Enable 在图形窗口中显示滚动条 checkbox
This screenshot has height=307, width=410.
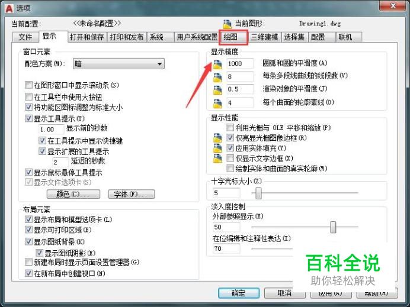28,85
